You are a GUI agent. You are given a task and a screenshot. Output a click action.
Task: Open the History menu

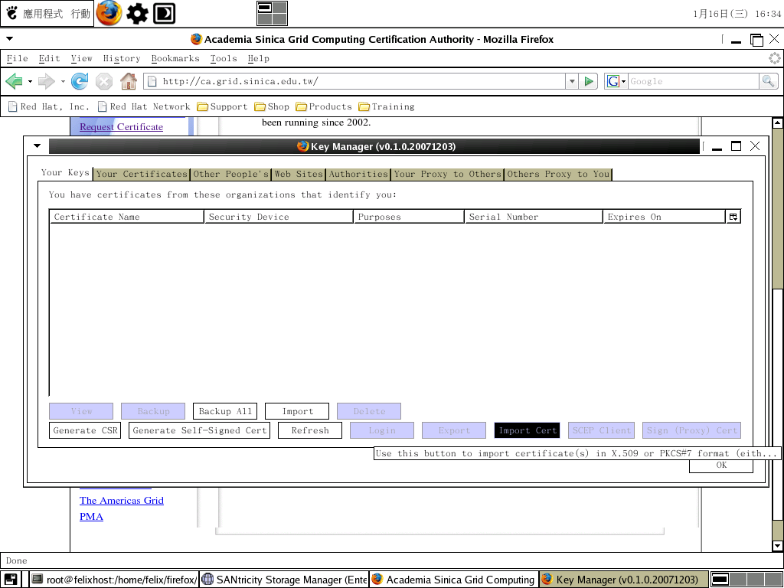click(122, 58)
